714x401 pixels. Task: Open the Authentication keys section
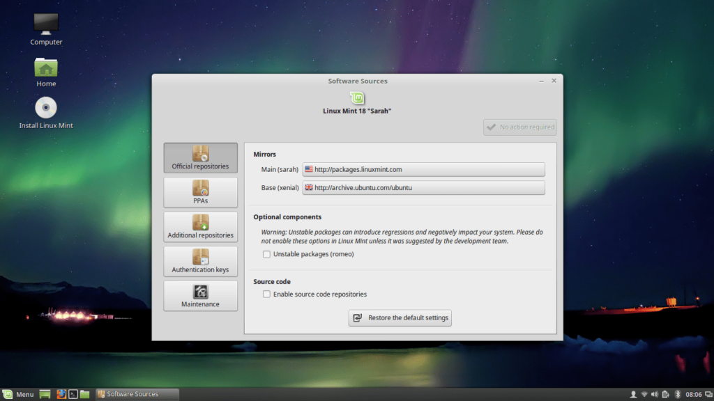[x=200, y=261]
